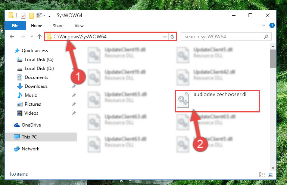287x185 pixels.
Task: Select the audiodevicechooser.dll file
Action: click(218, 101)
